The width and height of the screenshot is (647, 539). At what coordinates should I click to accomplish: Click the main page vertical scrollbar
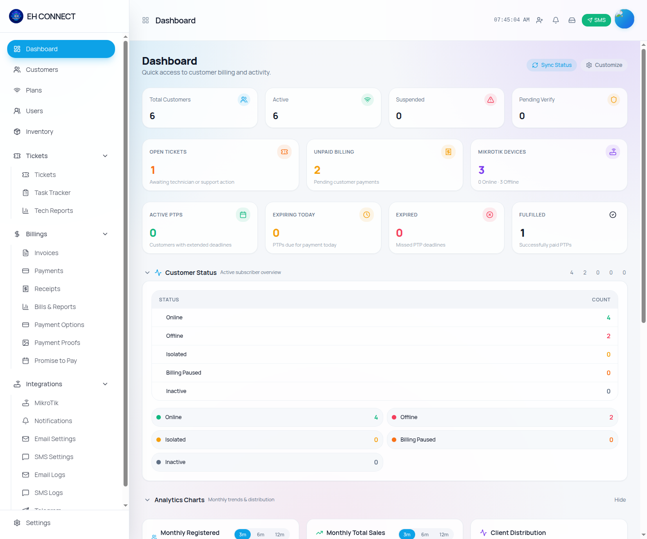click(x=643, y=186)
